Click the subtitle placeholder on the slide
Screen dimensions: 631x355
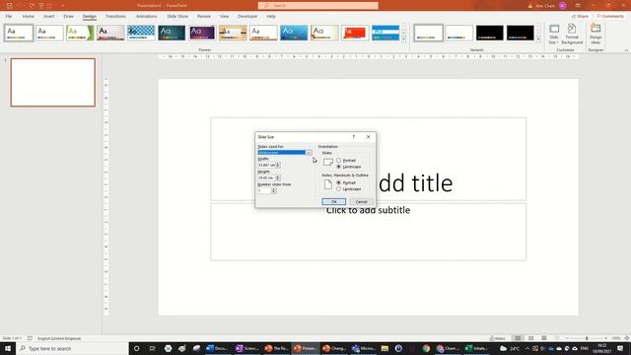[368, 233]
